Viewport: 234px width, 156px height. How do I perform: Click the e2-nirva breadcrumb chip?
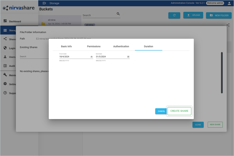click(x=90, y=25)
